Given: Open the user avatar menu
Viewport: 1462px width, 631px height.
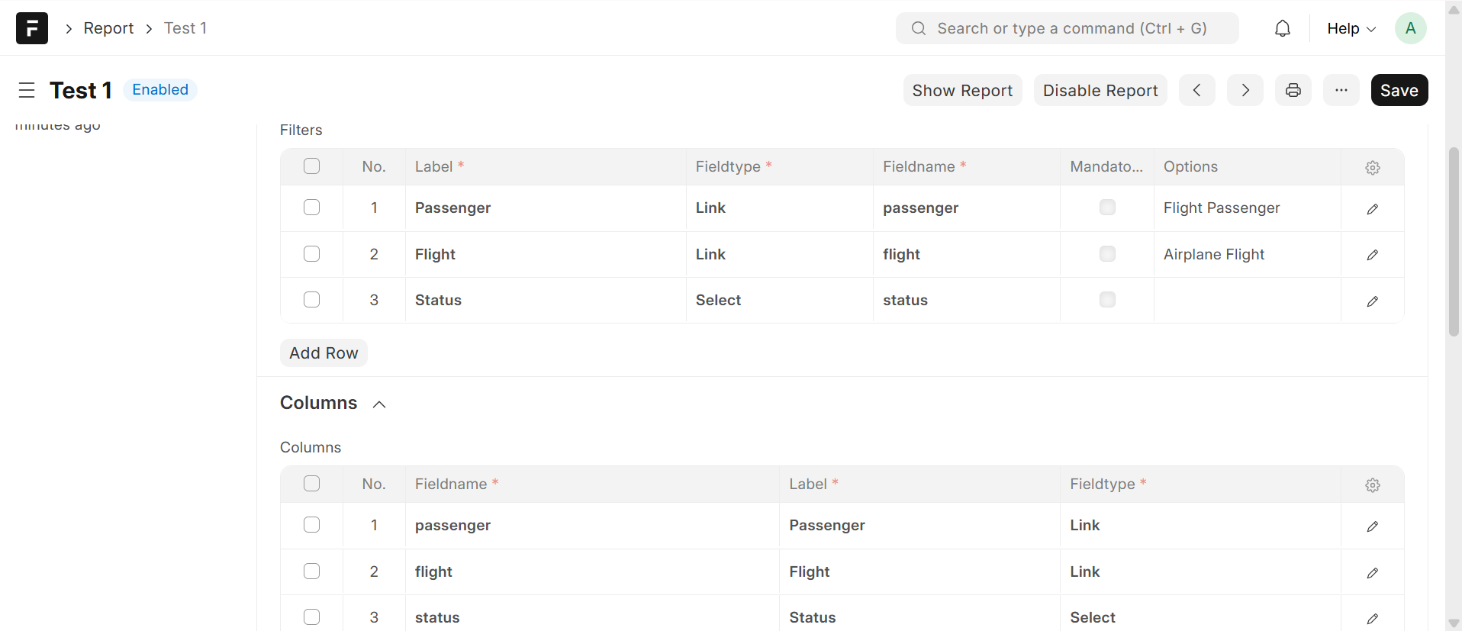Looking at the screenshot, I should click(x=1410, y=28).
